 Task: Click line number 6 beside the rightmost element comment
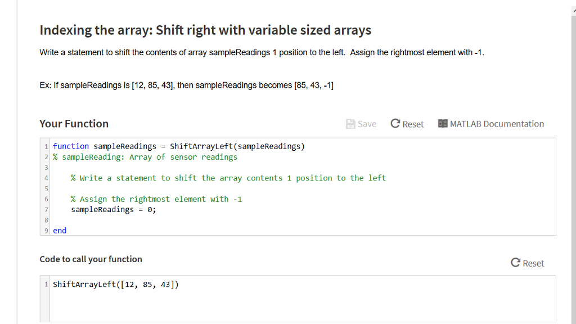[x=46, y=199]
